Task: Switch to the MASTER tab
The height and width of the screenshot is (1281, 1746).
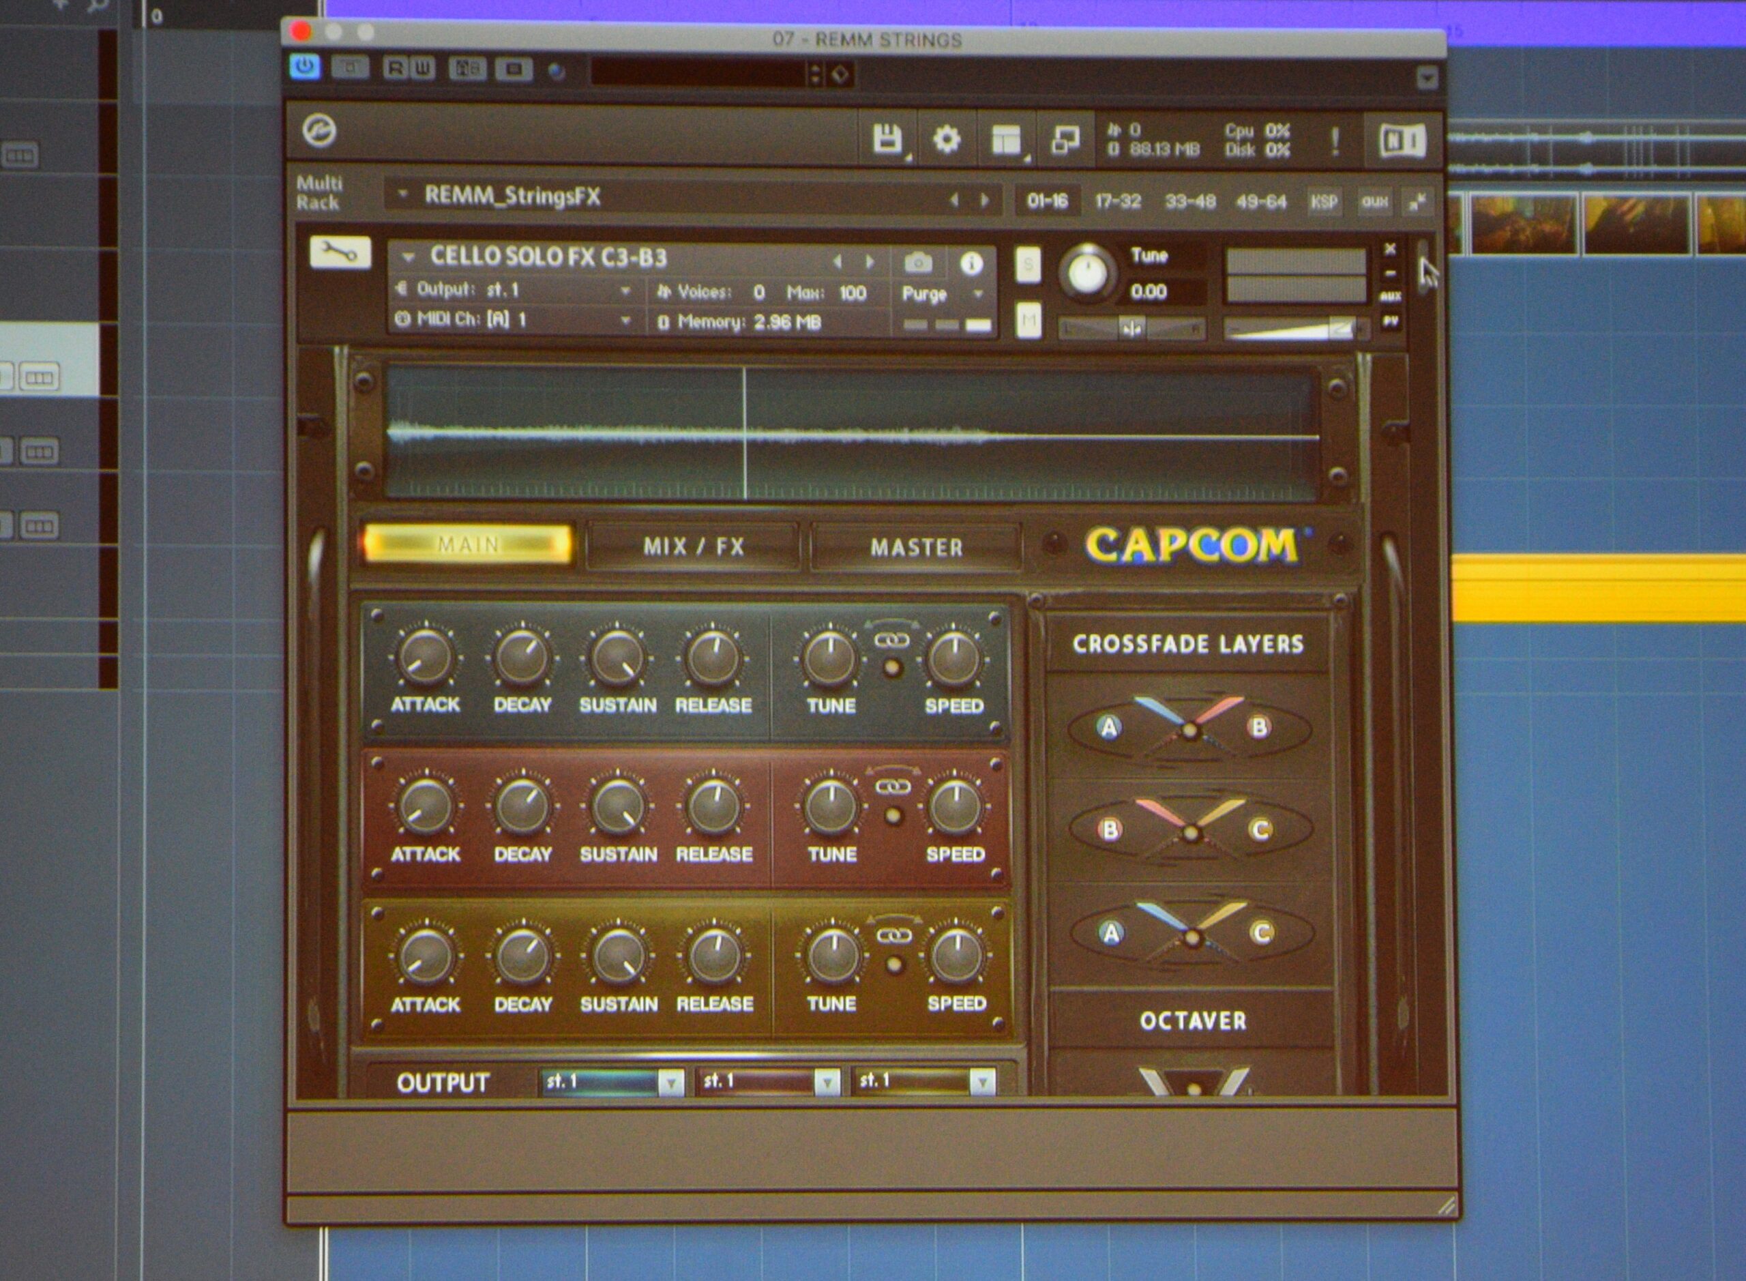Action: (917, 548)
